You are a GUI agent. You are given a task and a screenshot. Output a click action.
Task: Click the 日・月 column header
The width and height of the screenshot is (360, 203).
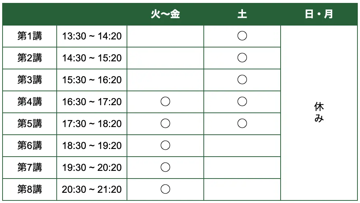tap(319, 14)
